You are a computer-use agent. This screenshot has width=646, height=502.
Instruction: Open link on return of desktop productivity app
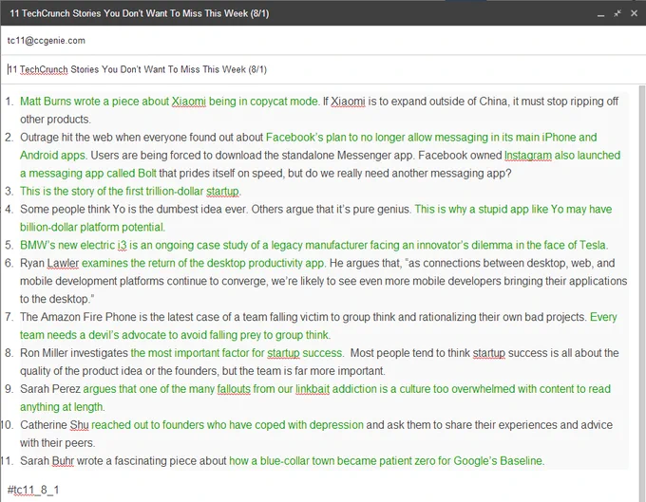click(203, 263)
